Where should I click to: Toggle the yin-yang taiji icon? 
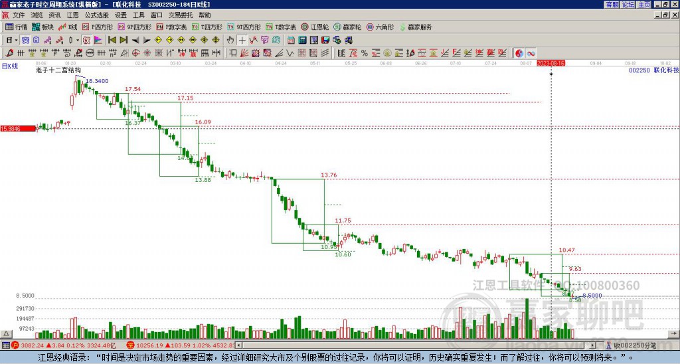[519, 53]
